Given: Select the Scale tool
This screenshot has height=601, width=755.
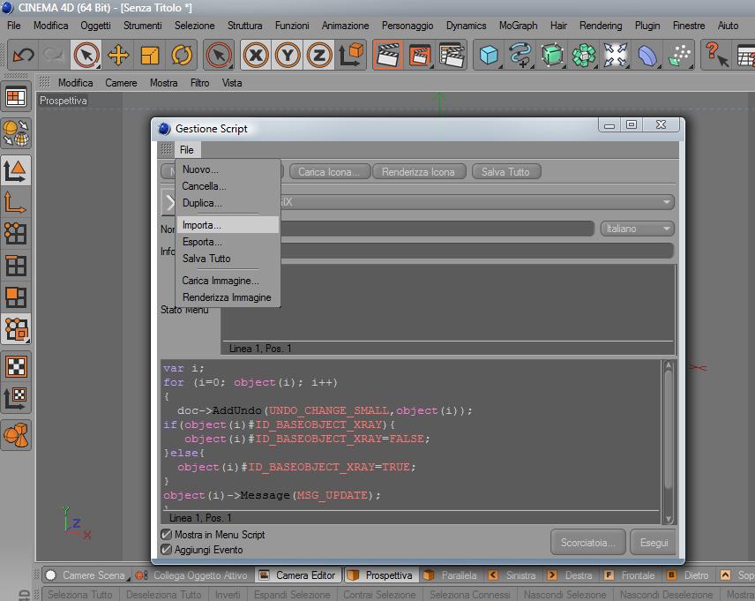Looking at the screenshot, I should [x=150, y=56].
